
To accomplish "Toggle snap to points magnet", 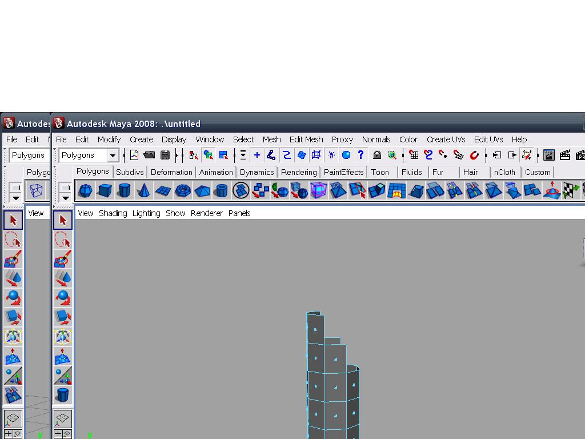I will 443,155.
